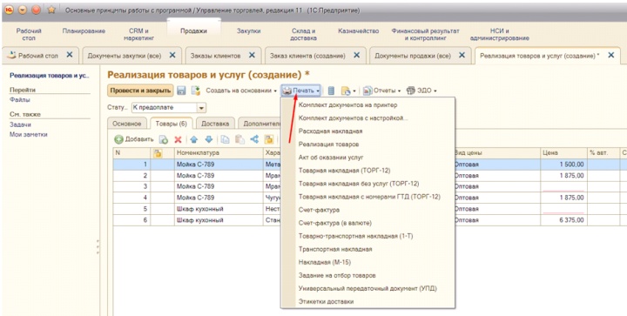This screenshot has width=627, height=316.
Task: Click the post document icon beside save
Action: pyautogui.click(x=196, y=91)
